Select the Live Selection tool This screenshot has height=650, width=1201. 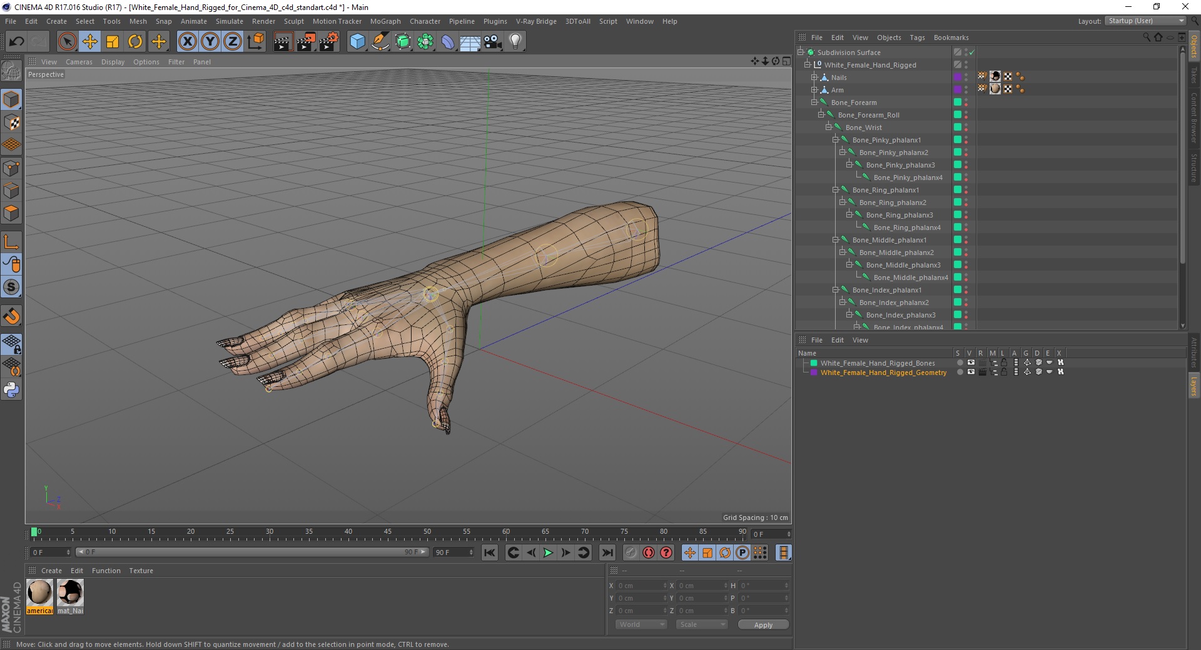point(67,42)
